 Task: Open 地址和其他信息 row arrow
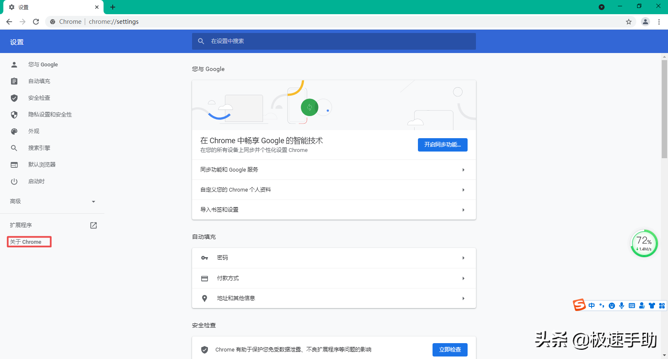[x=463, y=298]
